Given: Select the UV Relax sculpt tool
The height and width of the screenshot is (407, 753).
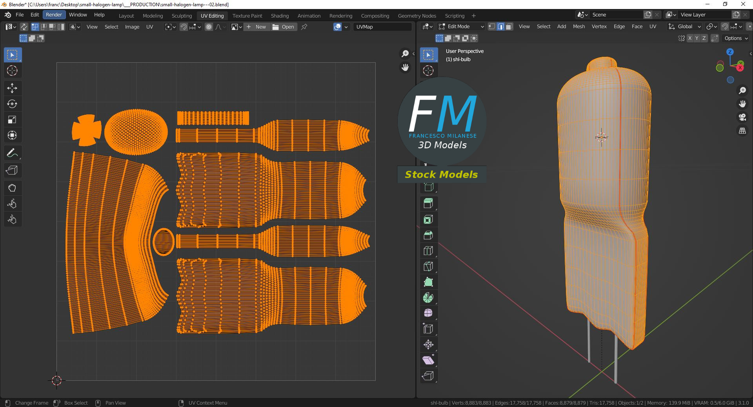Looking at the screenshot, I should 12,204.
